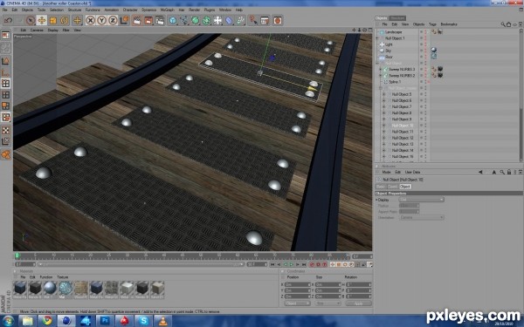Add a Cube primitive object

(173, 20)
